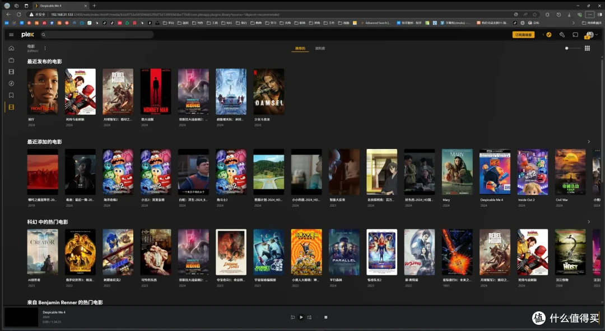
Task: Open browser three-dot settings menu
Action: (589, 14)
